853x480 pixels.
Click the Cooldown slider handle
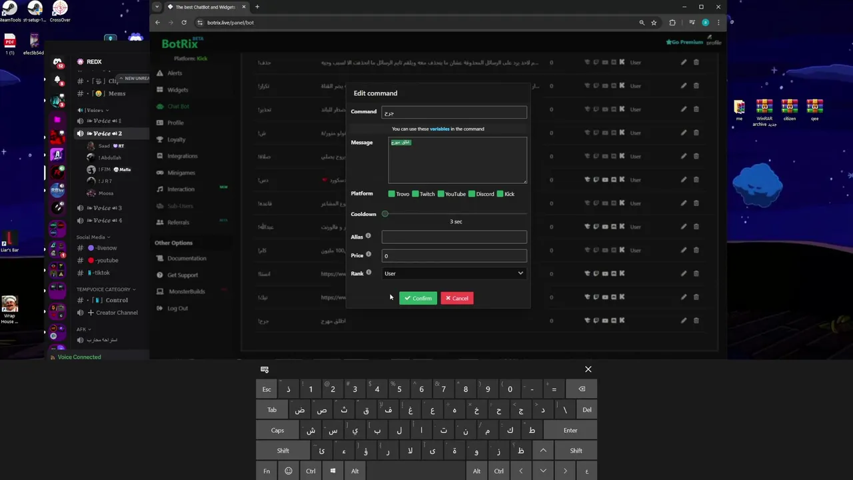(385, 214)
